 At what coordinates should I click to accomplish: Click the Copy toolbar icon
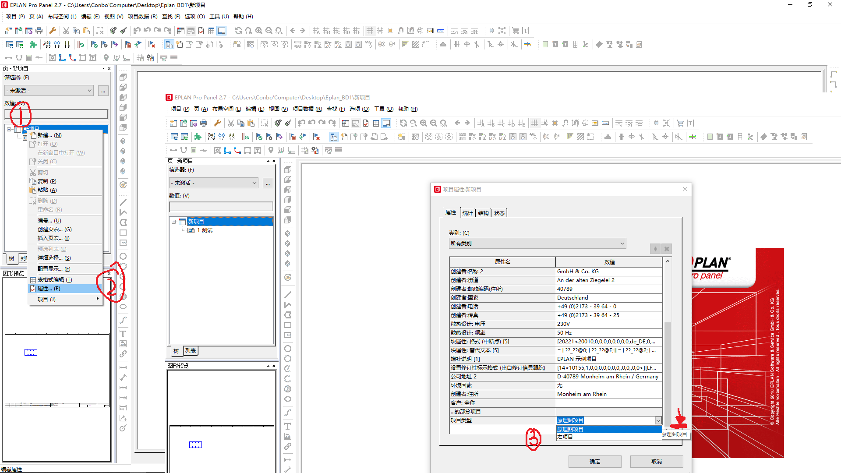click(76, 31)
